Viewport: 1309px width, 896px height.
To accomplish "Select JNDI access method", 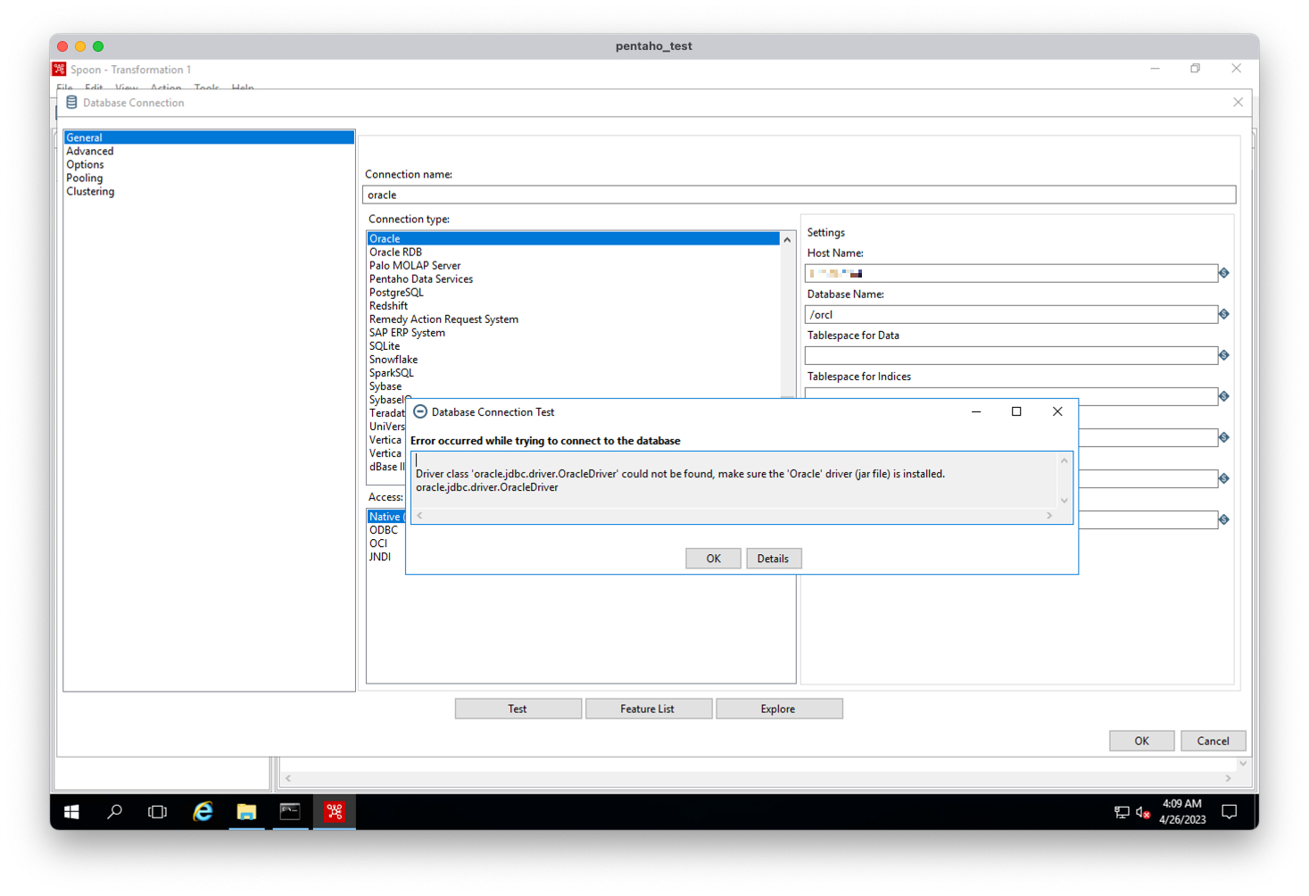I will click(x=380, y=556).
